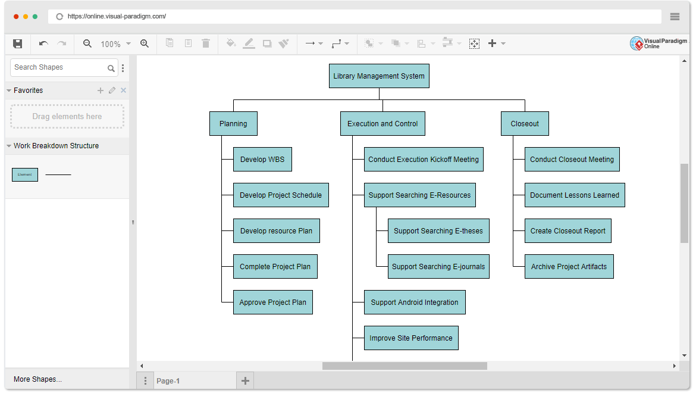This screenshot has height=396, width=696.
Task: Redo the last action
Action: pos(62,43)
